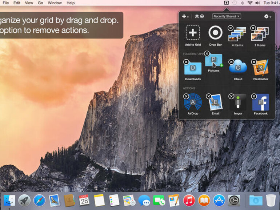Open FaceTime from the Dock

[159, 200]
